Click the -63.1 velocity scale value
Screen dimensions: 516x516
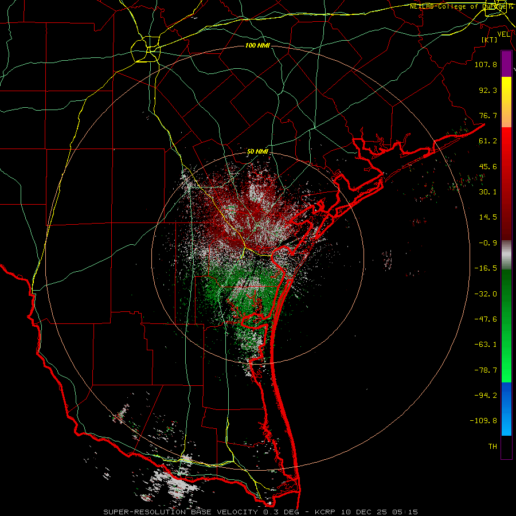(486, 345)
